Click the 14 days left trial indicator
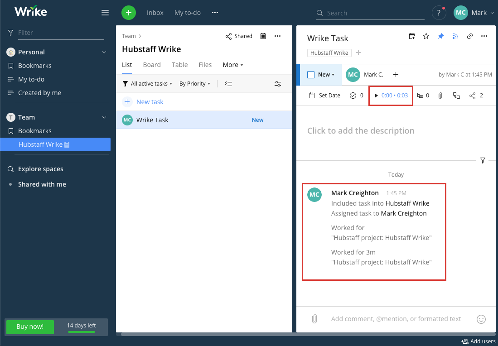Screen dimensions: 498x346 81,327
